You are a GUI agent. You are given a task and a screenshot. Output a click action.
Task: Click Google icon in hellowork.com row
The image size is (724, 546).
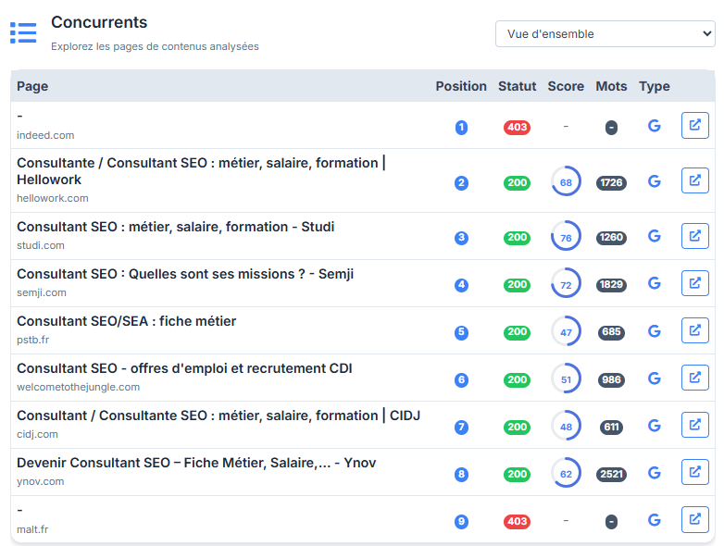click(655, 181)
